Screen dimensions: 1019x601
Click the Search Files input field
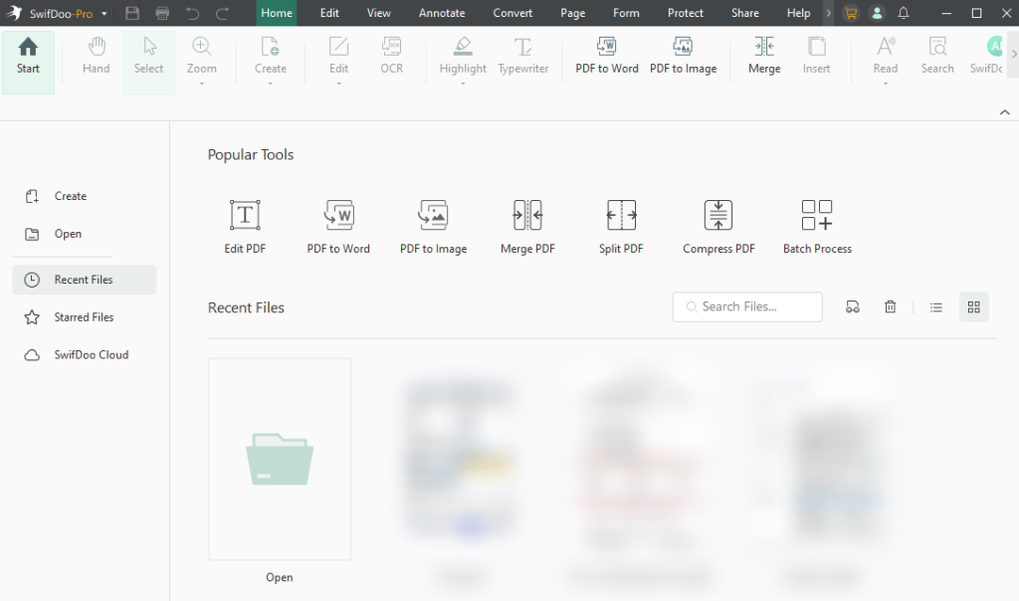point(747,306)
